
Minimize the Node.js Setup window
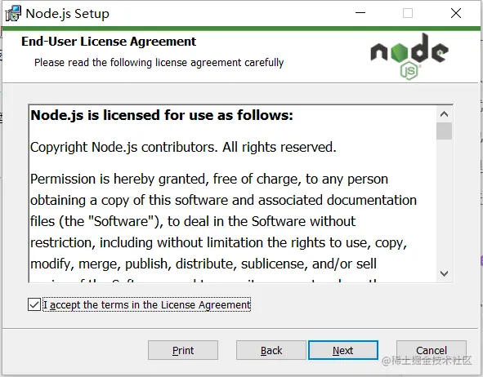(x=360, y=13)
